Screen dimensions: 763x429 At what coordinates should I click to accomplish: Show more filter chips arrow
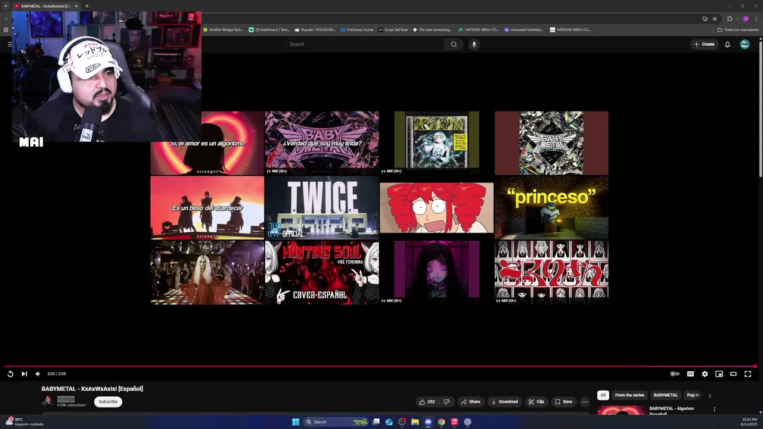[x=709, y=396]
